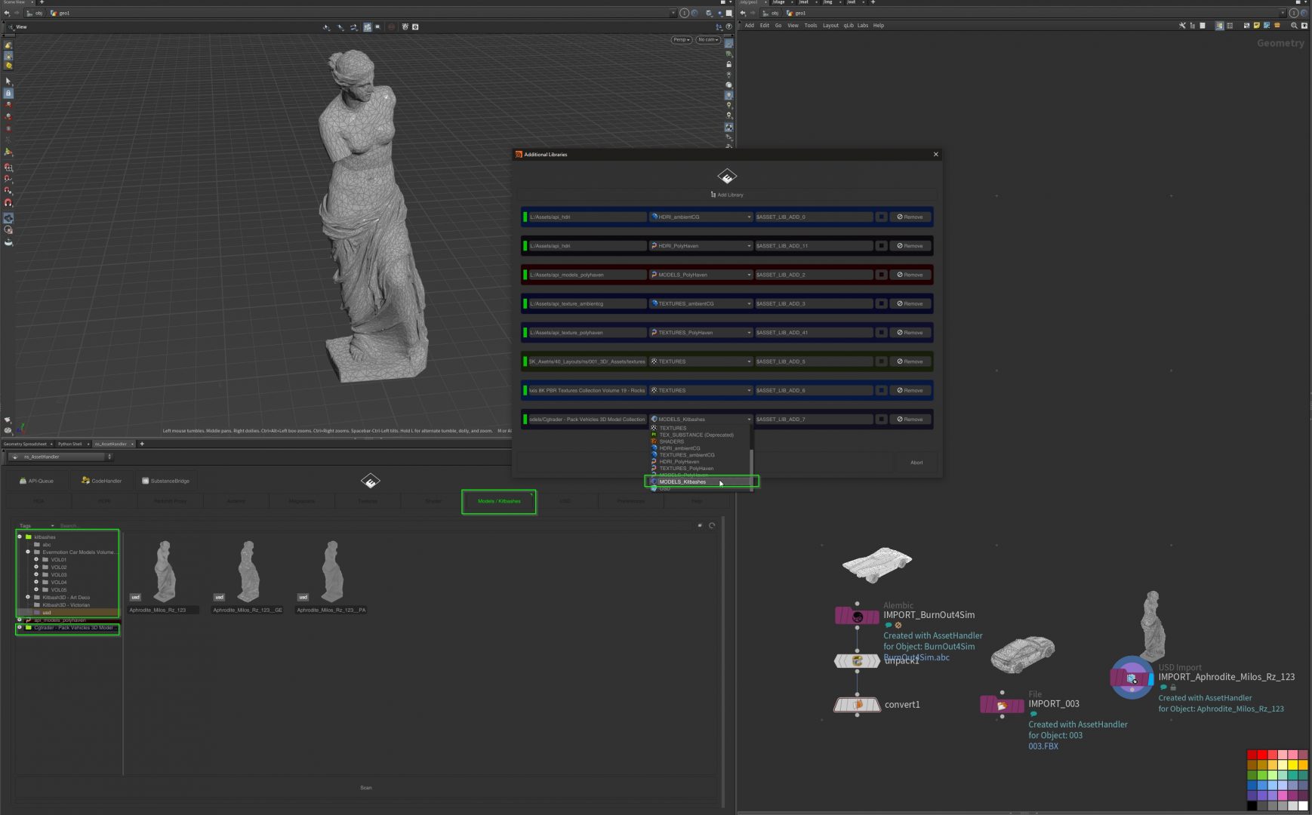Screen dimensions: 1312x815
Task: Remove the HDRI_PolyHaven library row
Action: (910, 246)
